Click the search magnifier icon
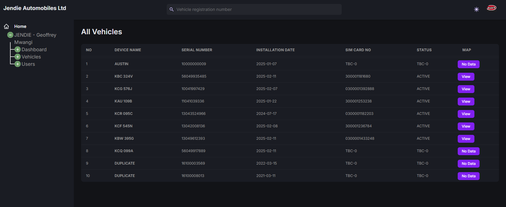The image size is (506, 207). (x=172, y=9)
